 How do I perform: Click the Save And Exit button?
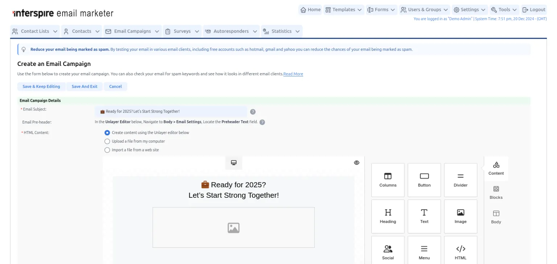84,86
